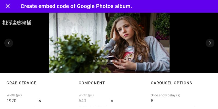Edit the Slide show delay field

coord(172,101)
